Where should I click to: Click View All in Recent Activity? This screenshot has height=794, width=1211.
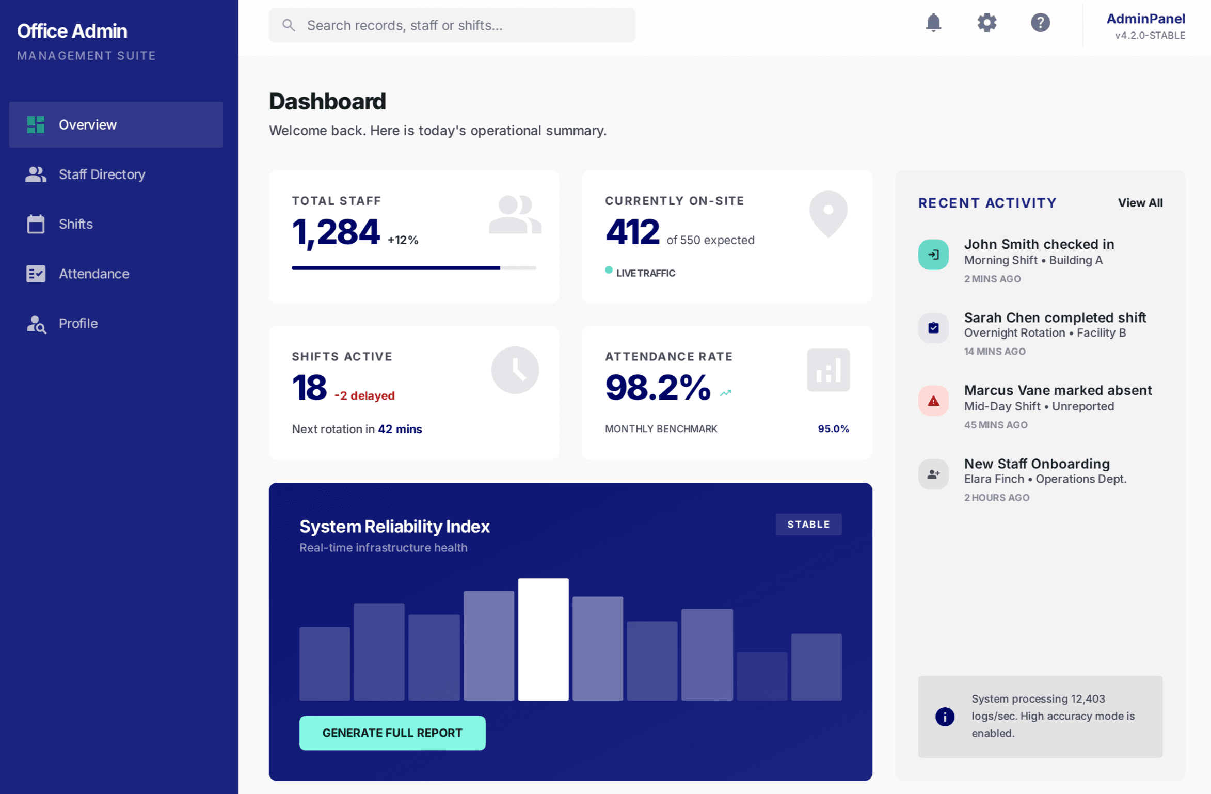(x=1140, y=203)
